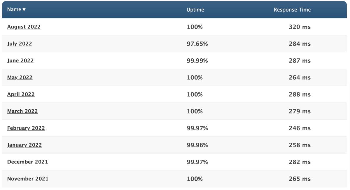The height and width of the screenshot is (190, 350).
Task: Open the December 2021 report link
Action: coord(28,162)
